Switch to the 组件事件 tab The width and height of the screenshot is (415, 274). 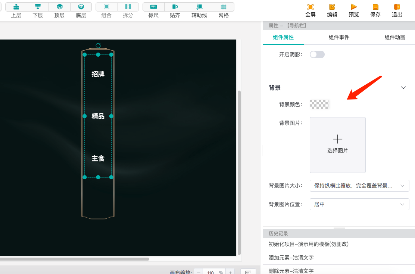click(339, 37)
